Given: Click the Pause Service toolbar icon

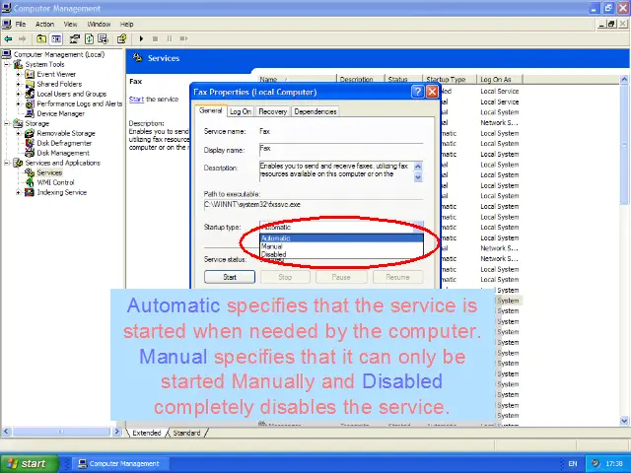Looking at the screenshot, I should [169, 38].
